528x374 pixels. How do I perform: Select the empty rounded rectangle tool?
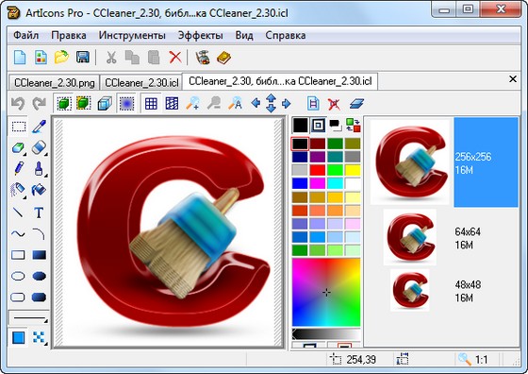pyautogui.click(x=18, y=297)
